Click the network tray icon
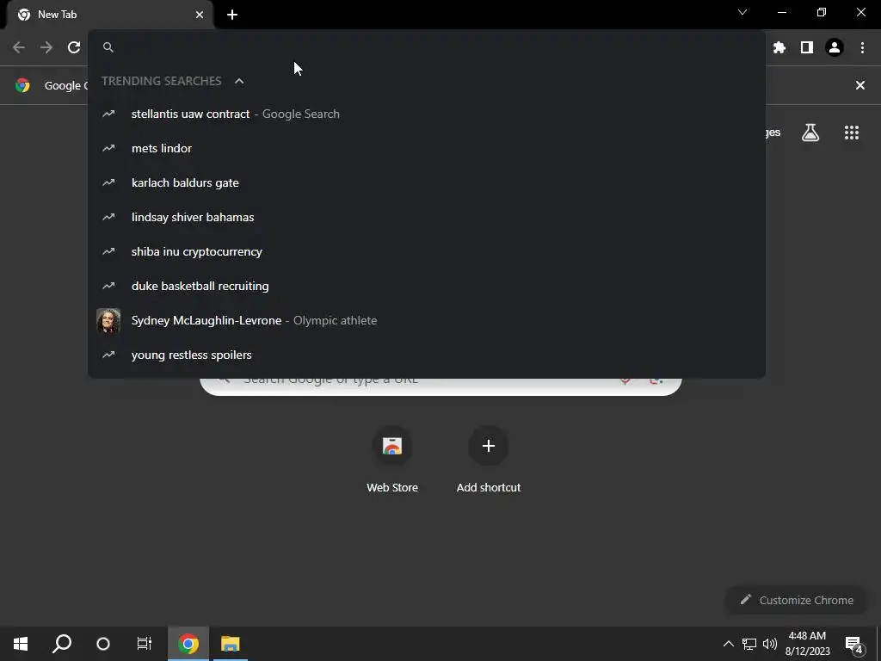881x661 pixels. 749,644
